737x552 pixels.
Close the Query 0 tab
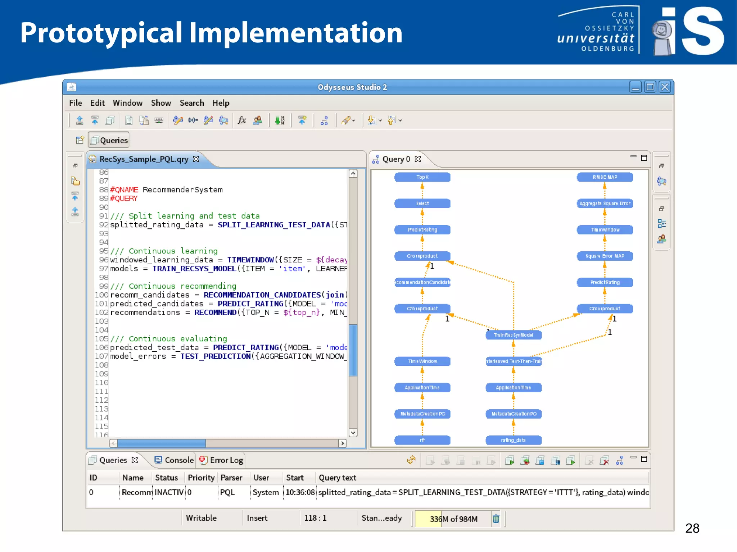[x=417, y=159]
